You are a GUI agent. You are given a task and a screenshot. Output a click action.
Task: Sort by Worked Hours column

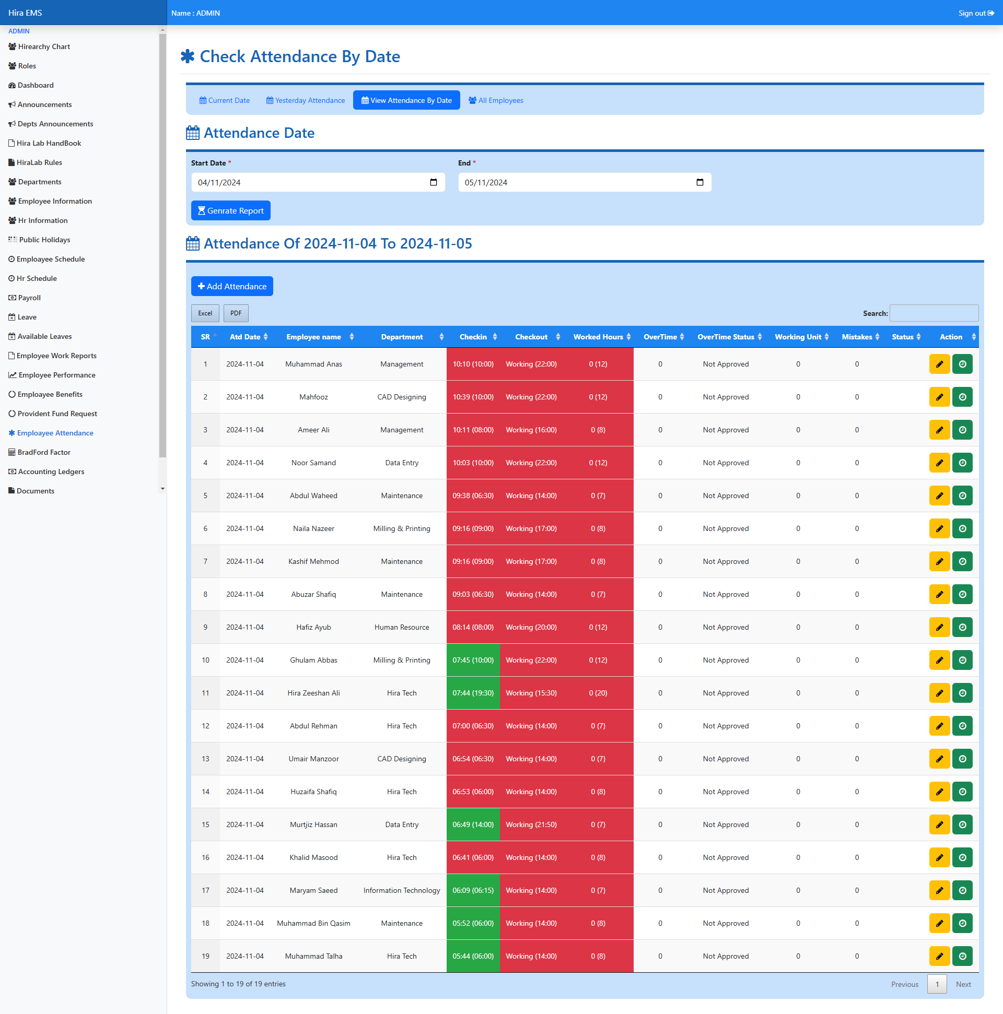pos(598,337)
